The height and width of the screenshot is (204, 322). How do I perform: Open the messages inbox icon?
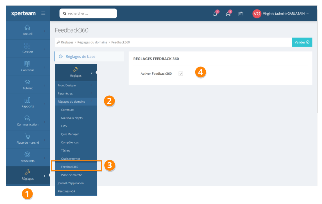(228, 14)
